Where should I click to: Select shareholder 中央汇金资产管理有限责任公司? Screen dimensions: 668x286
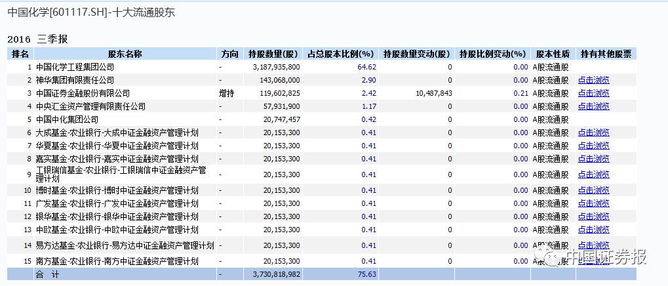(x=90, y=106)
